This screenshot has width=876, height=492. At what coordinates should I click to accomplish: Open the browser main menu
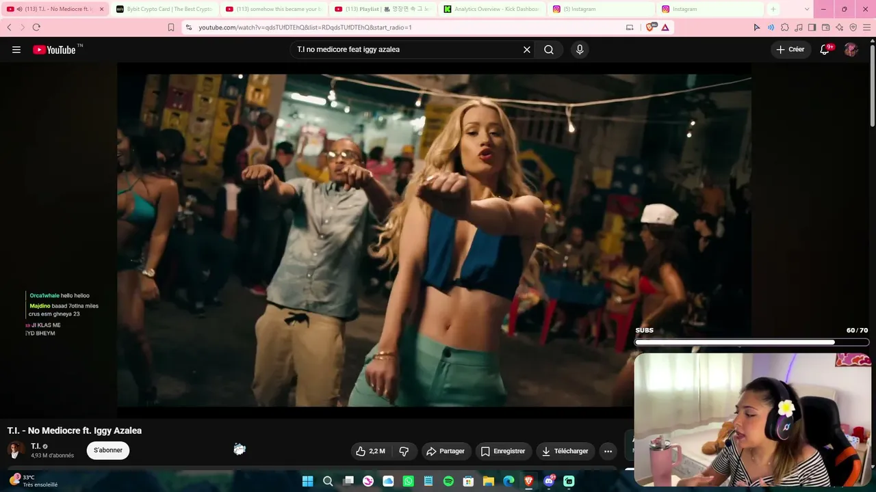866,27
